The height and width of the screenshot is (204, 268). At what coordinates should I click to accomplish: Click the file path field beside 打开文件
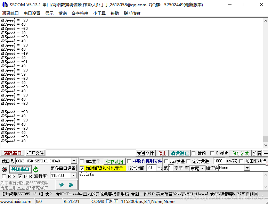tap(91, 153)
